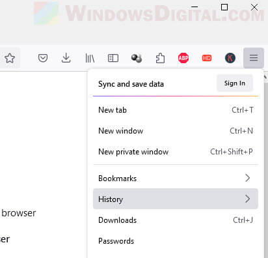Open Downloads from the menu
The image size is (268, 258).
tap(176, 220)
